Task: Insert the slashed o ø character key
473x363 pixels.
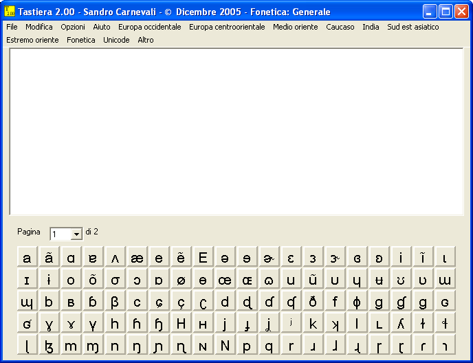Action: click(181, 278)
